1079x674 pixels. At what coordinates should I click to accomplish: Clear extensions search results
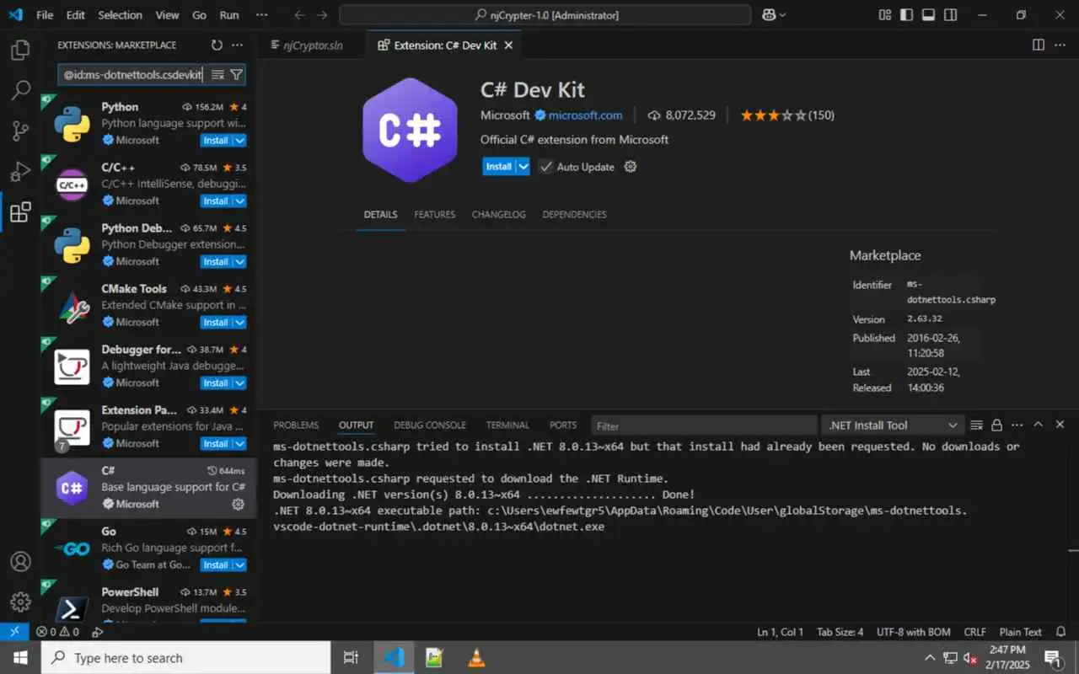(217, 75)
